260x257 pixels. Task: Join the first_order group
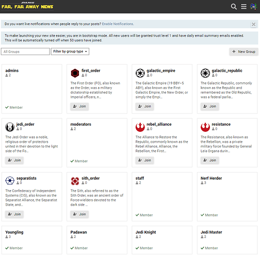[79, 106]
